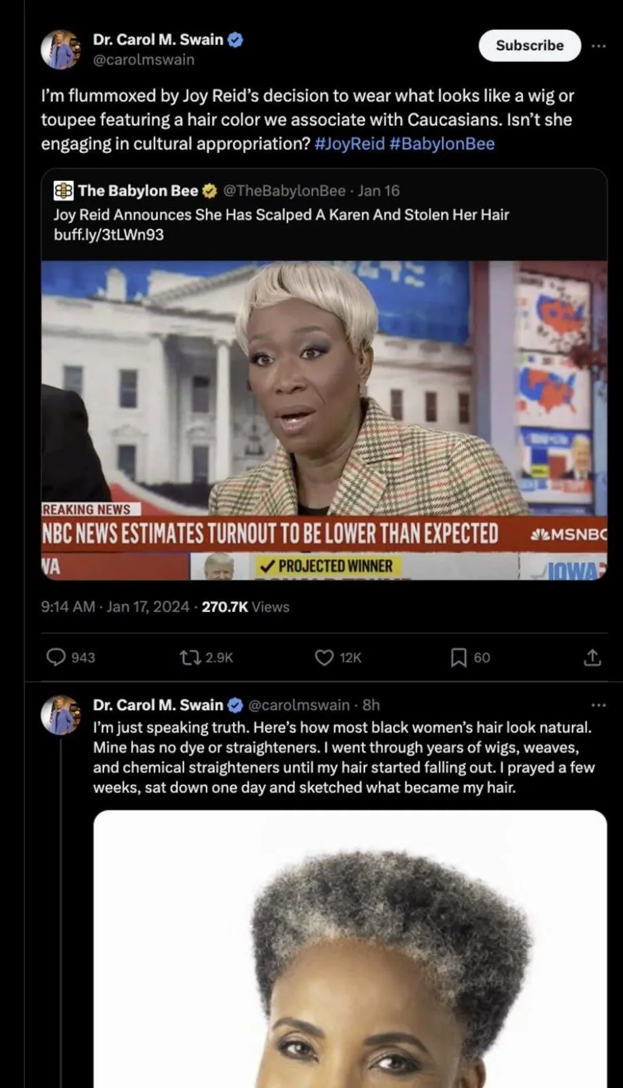Open the main post's three-dot more menu
The image size is (623, 1088).
click(599, 46)
